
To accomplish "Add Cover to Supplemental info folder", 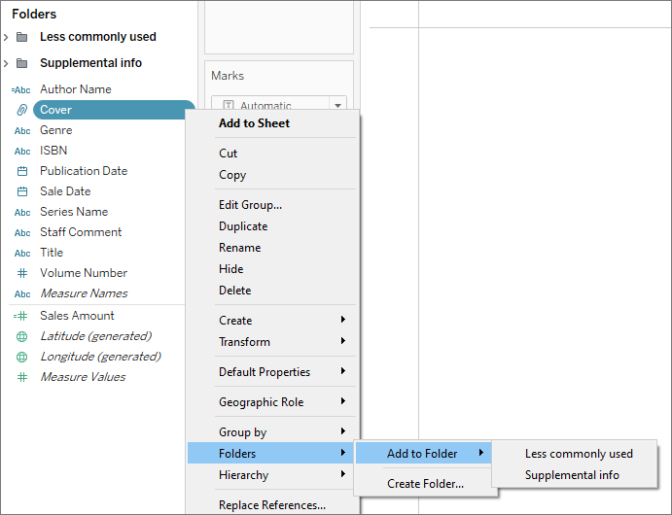I will click(572, 475).
